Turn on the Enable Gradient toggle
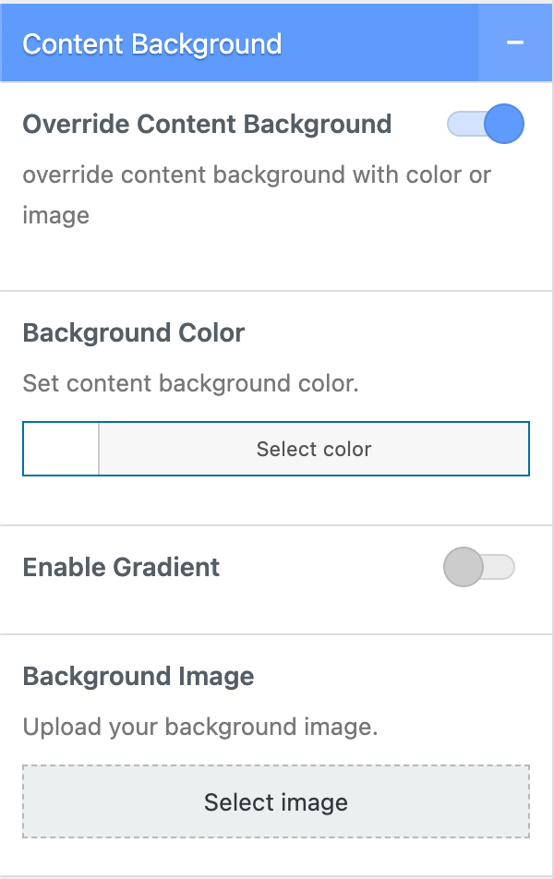554x879 pixels. click(478, 567)
